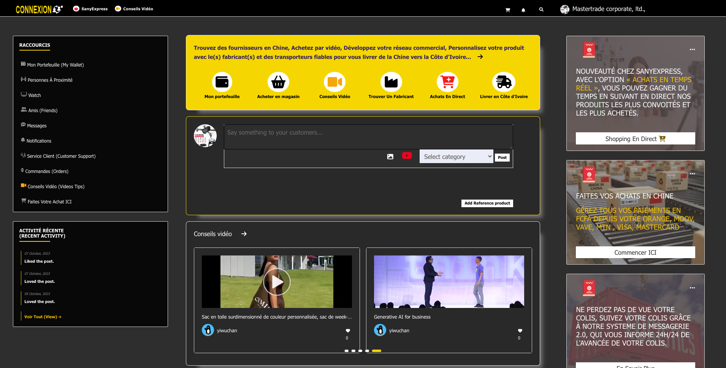
Task: Click the Mastertrade corporate profile avatar
Action: (565, 9)
